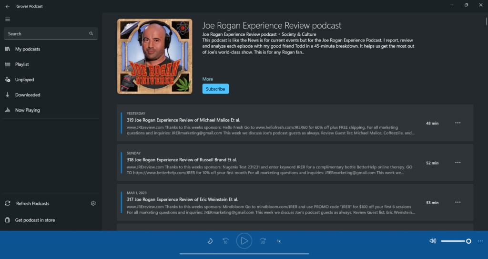
Task: Mute the volume speaker icon
Action: 433,241
